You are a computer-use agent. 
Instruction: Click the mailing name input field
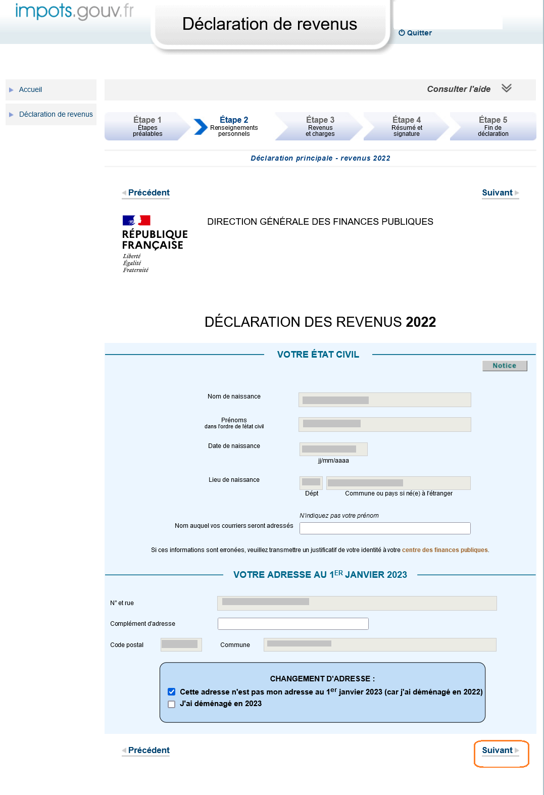coord(384,528)
